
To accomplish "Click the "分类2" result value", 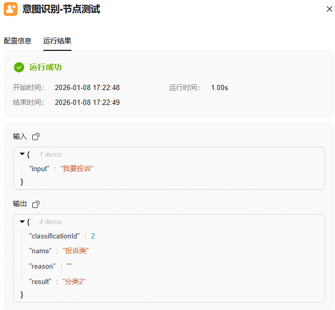I will pos(74,281).
